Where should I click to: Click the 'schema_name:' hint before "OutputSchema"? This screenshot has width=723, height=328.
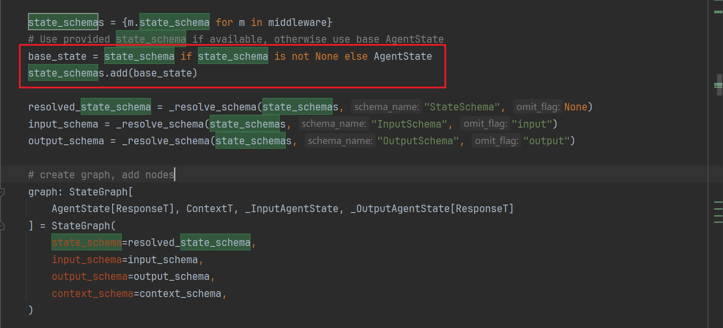coord(340,141)
